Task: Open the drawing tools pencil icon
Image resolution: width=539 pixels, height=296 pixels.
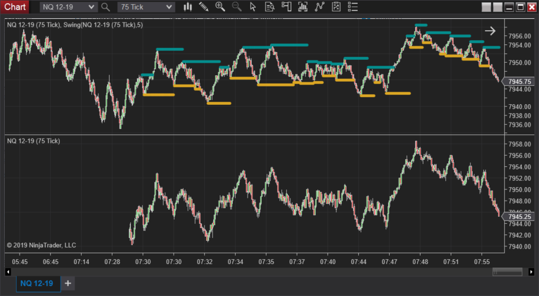Action: point(204,7)
